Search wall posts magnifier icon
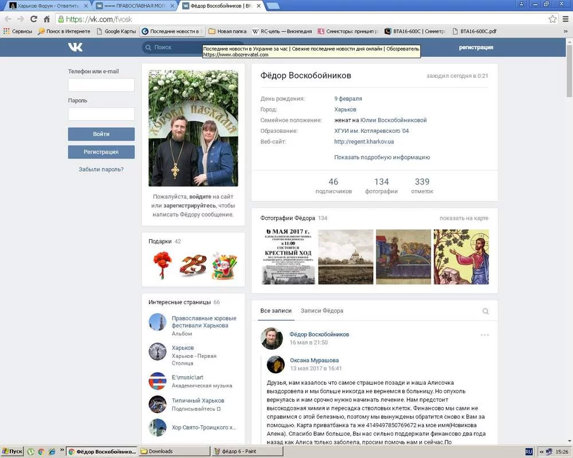Viewport: 573px width, 458px height. (485, 311)
